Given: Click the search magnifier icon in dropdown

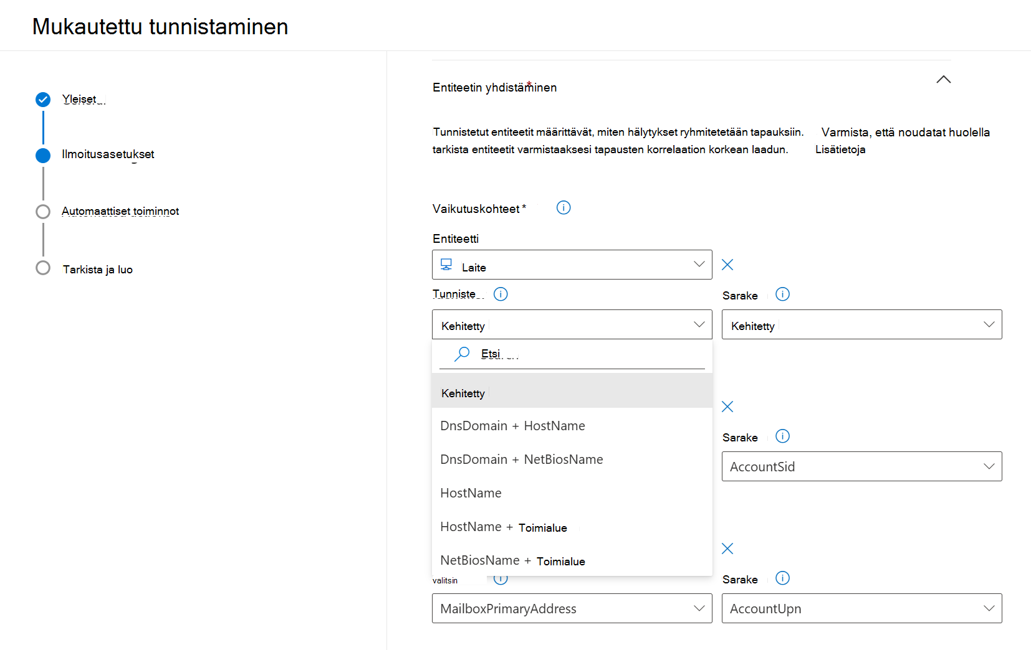Looking at the screenshot, I should pos(462,354).
